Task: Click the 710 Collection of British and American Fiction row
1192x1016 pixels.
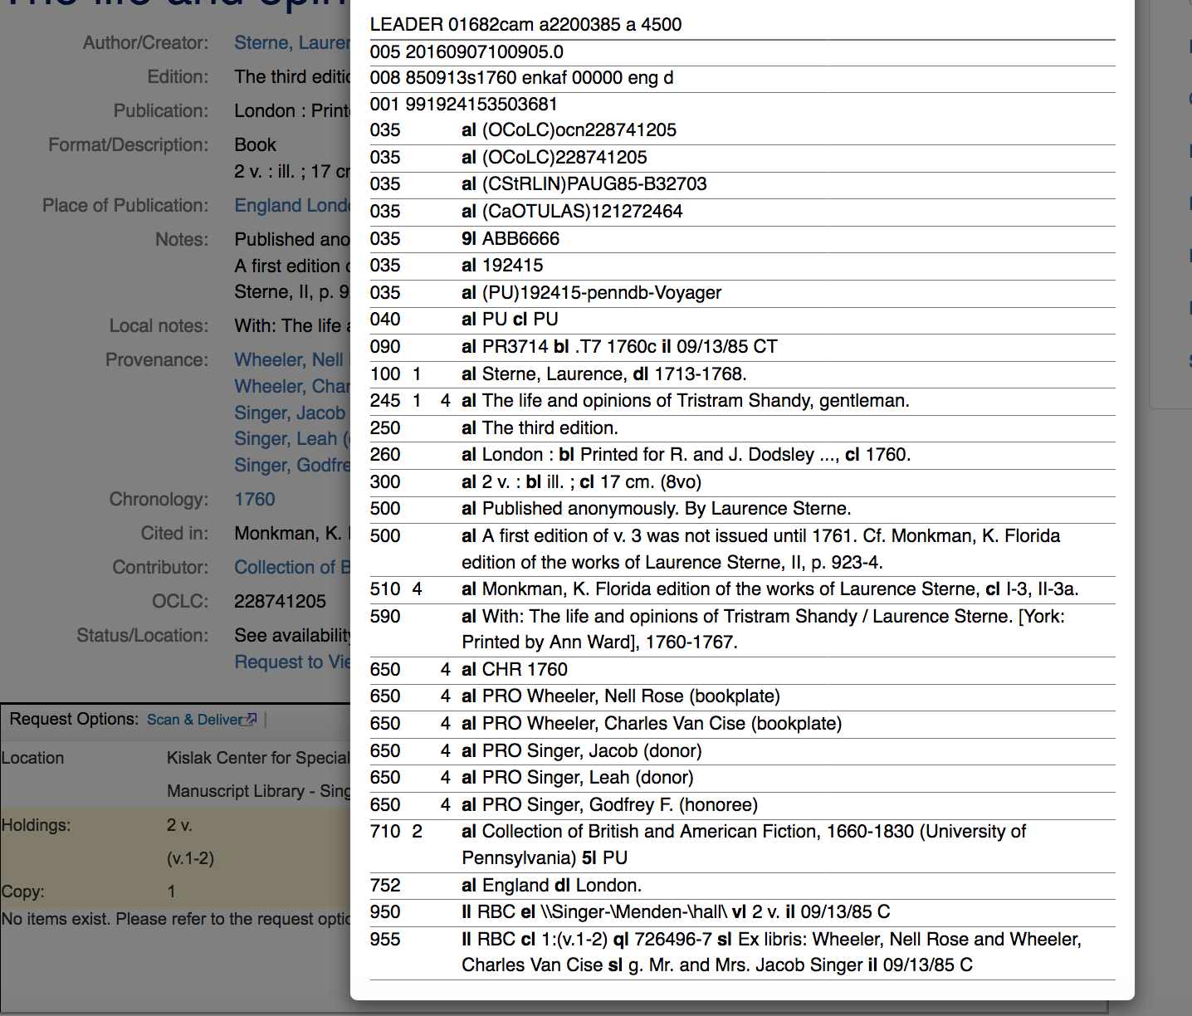Action: click(742, 845)
